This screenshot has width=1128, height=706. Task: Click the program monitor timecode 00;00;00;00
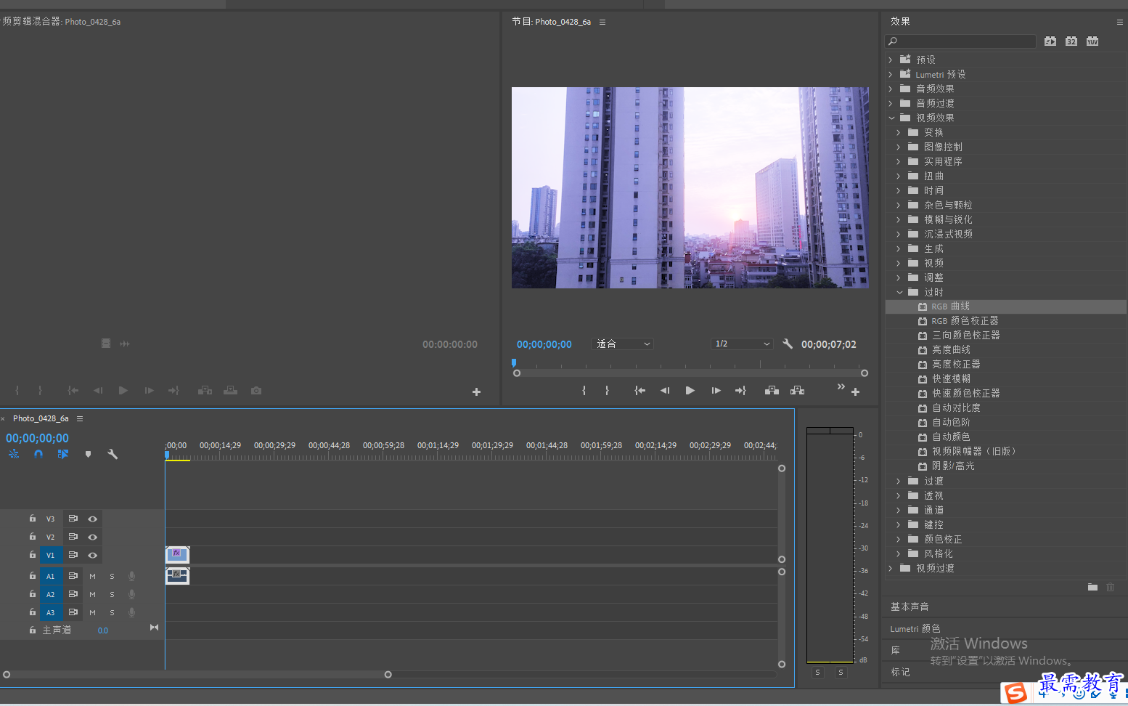[x=544, y=344]
